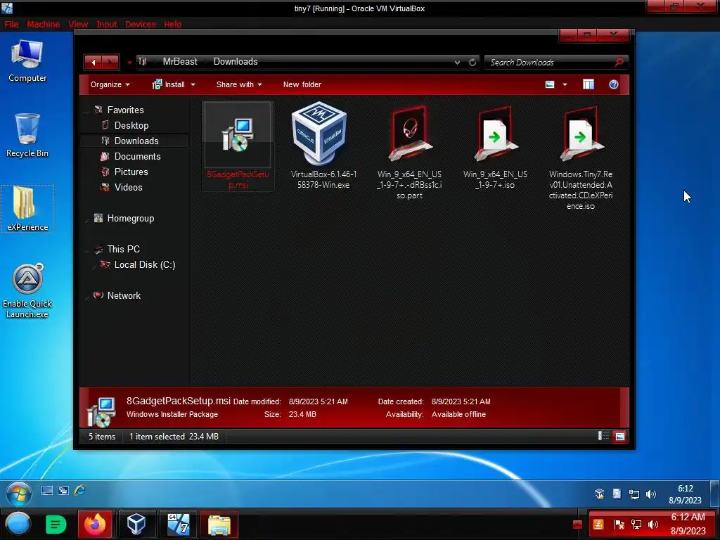Open the Share with dropdown

(x=239, y=84)
